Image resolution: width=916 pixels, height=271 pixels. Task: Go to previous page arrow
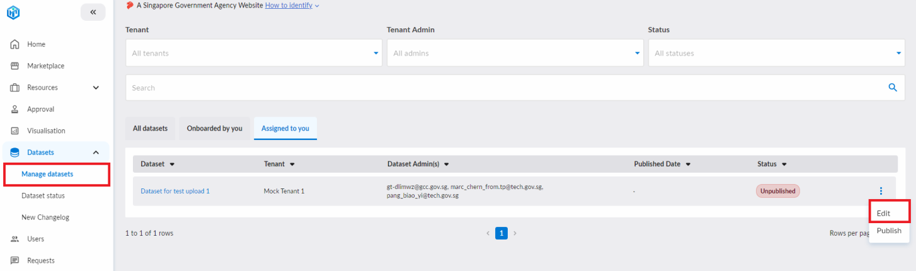coord(488,233)
